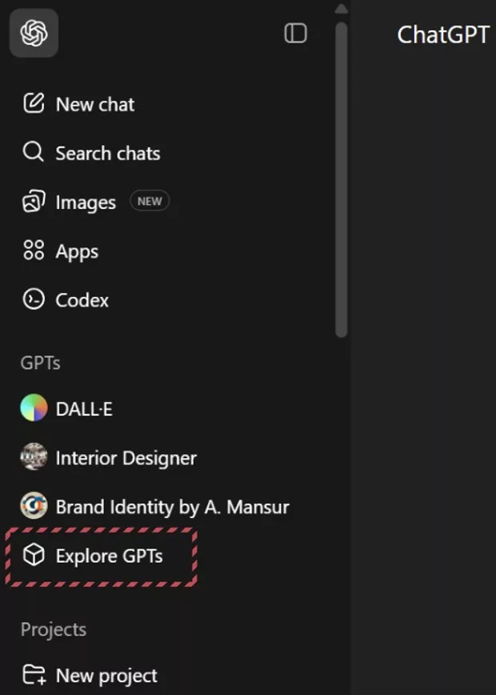Click the Brand Identity GPT avatar

click(x=34, y=507)
